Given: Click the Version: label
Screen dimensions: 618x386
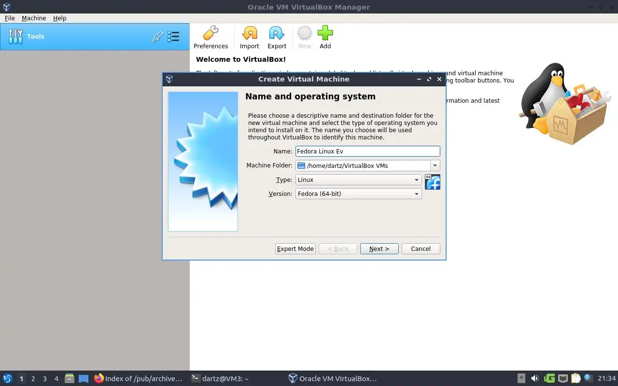Looking at the screenshot, I should point(281,194).
